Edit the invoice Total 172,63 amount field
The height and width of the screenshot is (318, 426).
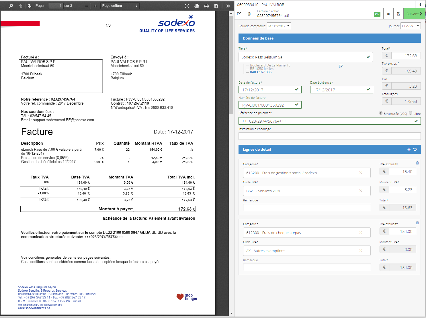click(406, 56)
